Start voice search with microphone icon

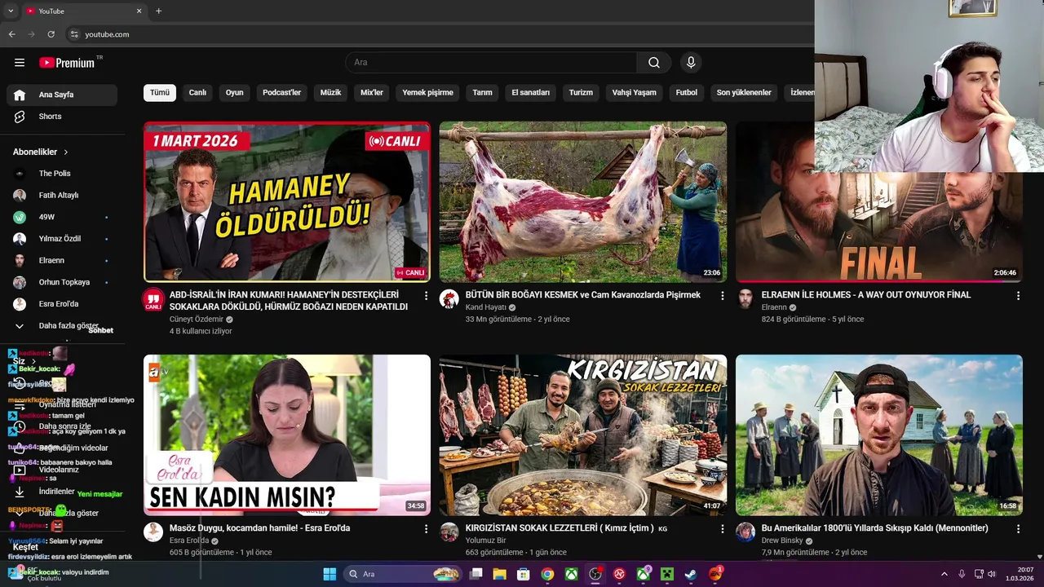[691, 63]
